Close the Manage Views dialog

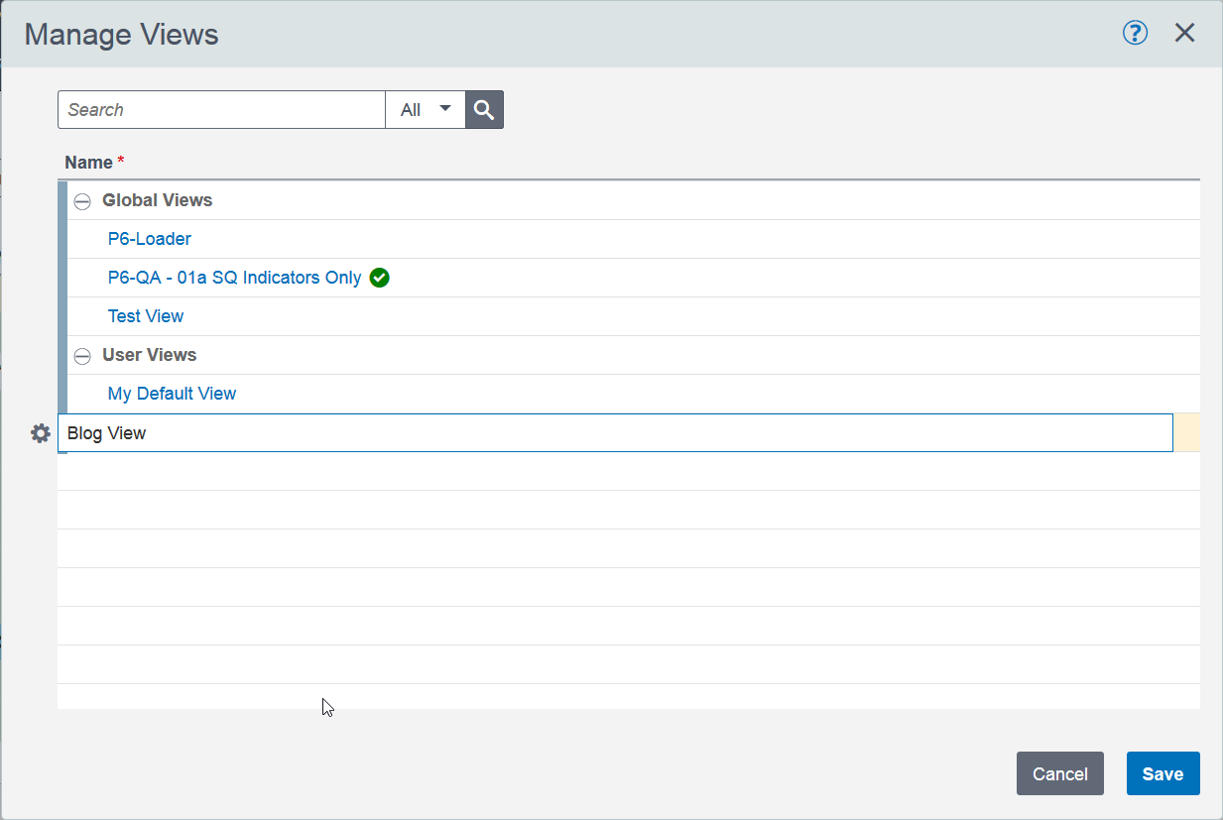[1184, 34]
